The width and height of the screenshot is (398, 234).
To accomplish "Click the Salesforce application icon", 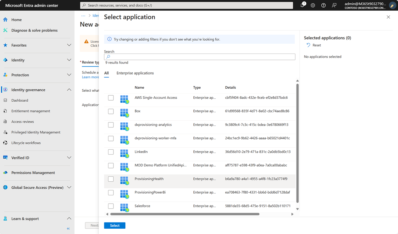I will coord(124,206).
